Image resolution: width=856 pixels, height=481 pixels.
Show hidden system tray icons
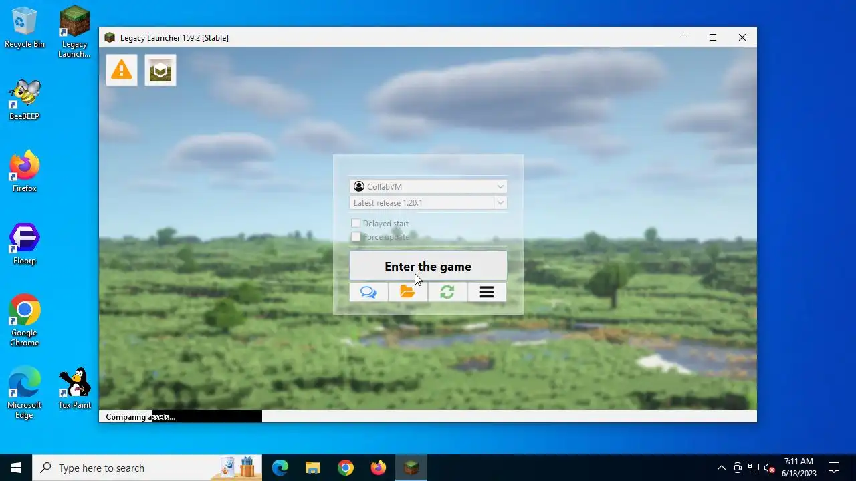tap(721, 468)
